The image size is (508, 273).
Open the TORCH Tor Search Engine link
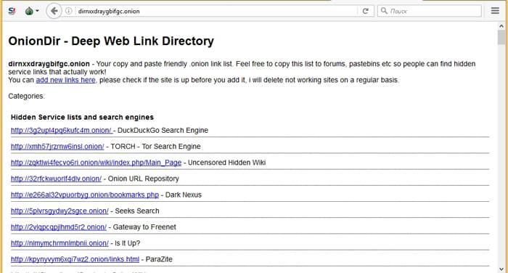(57, 147)
